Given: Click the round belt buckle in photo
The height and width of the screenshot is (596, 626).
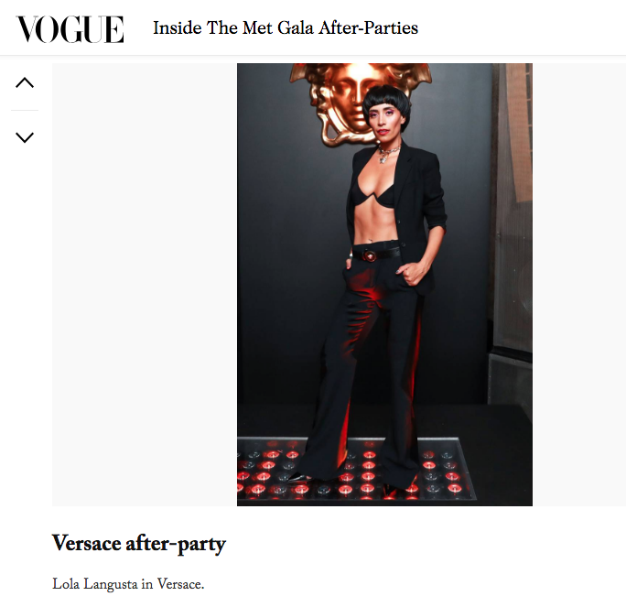Looking at the screenshot, I should (x=370, y=255).
